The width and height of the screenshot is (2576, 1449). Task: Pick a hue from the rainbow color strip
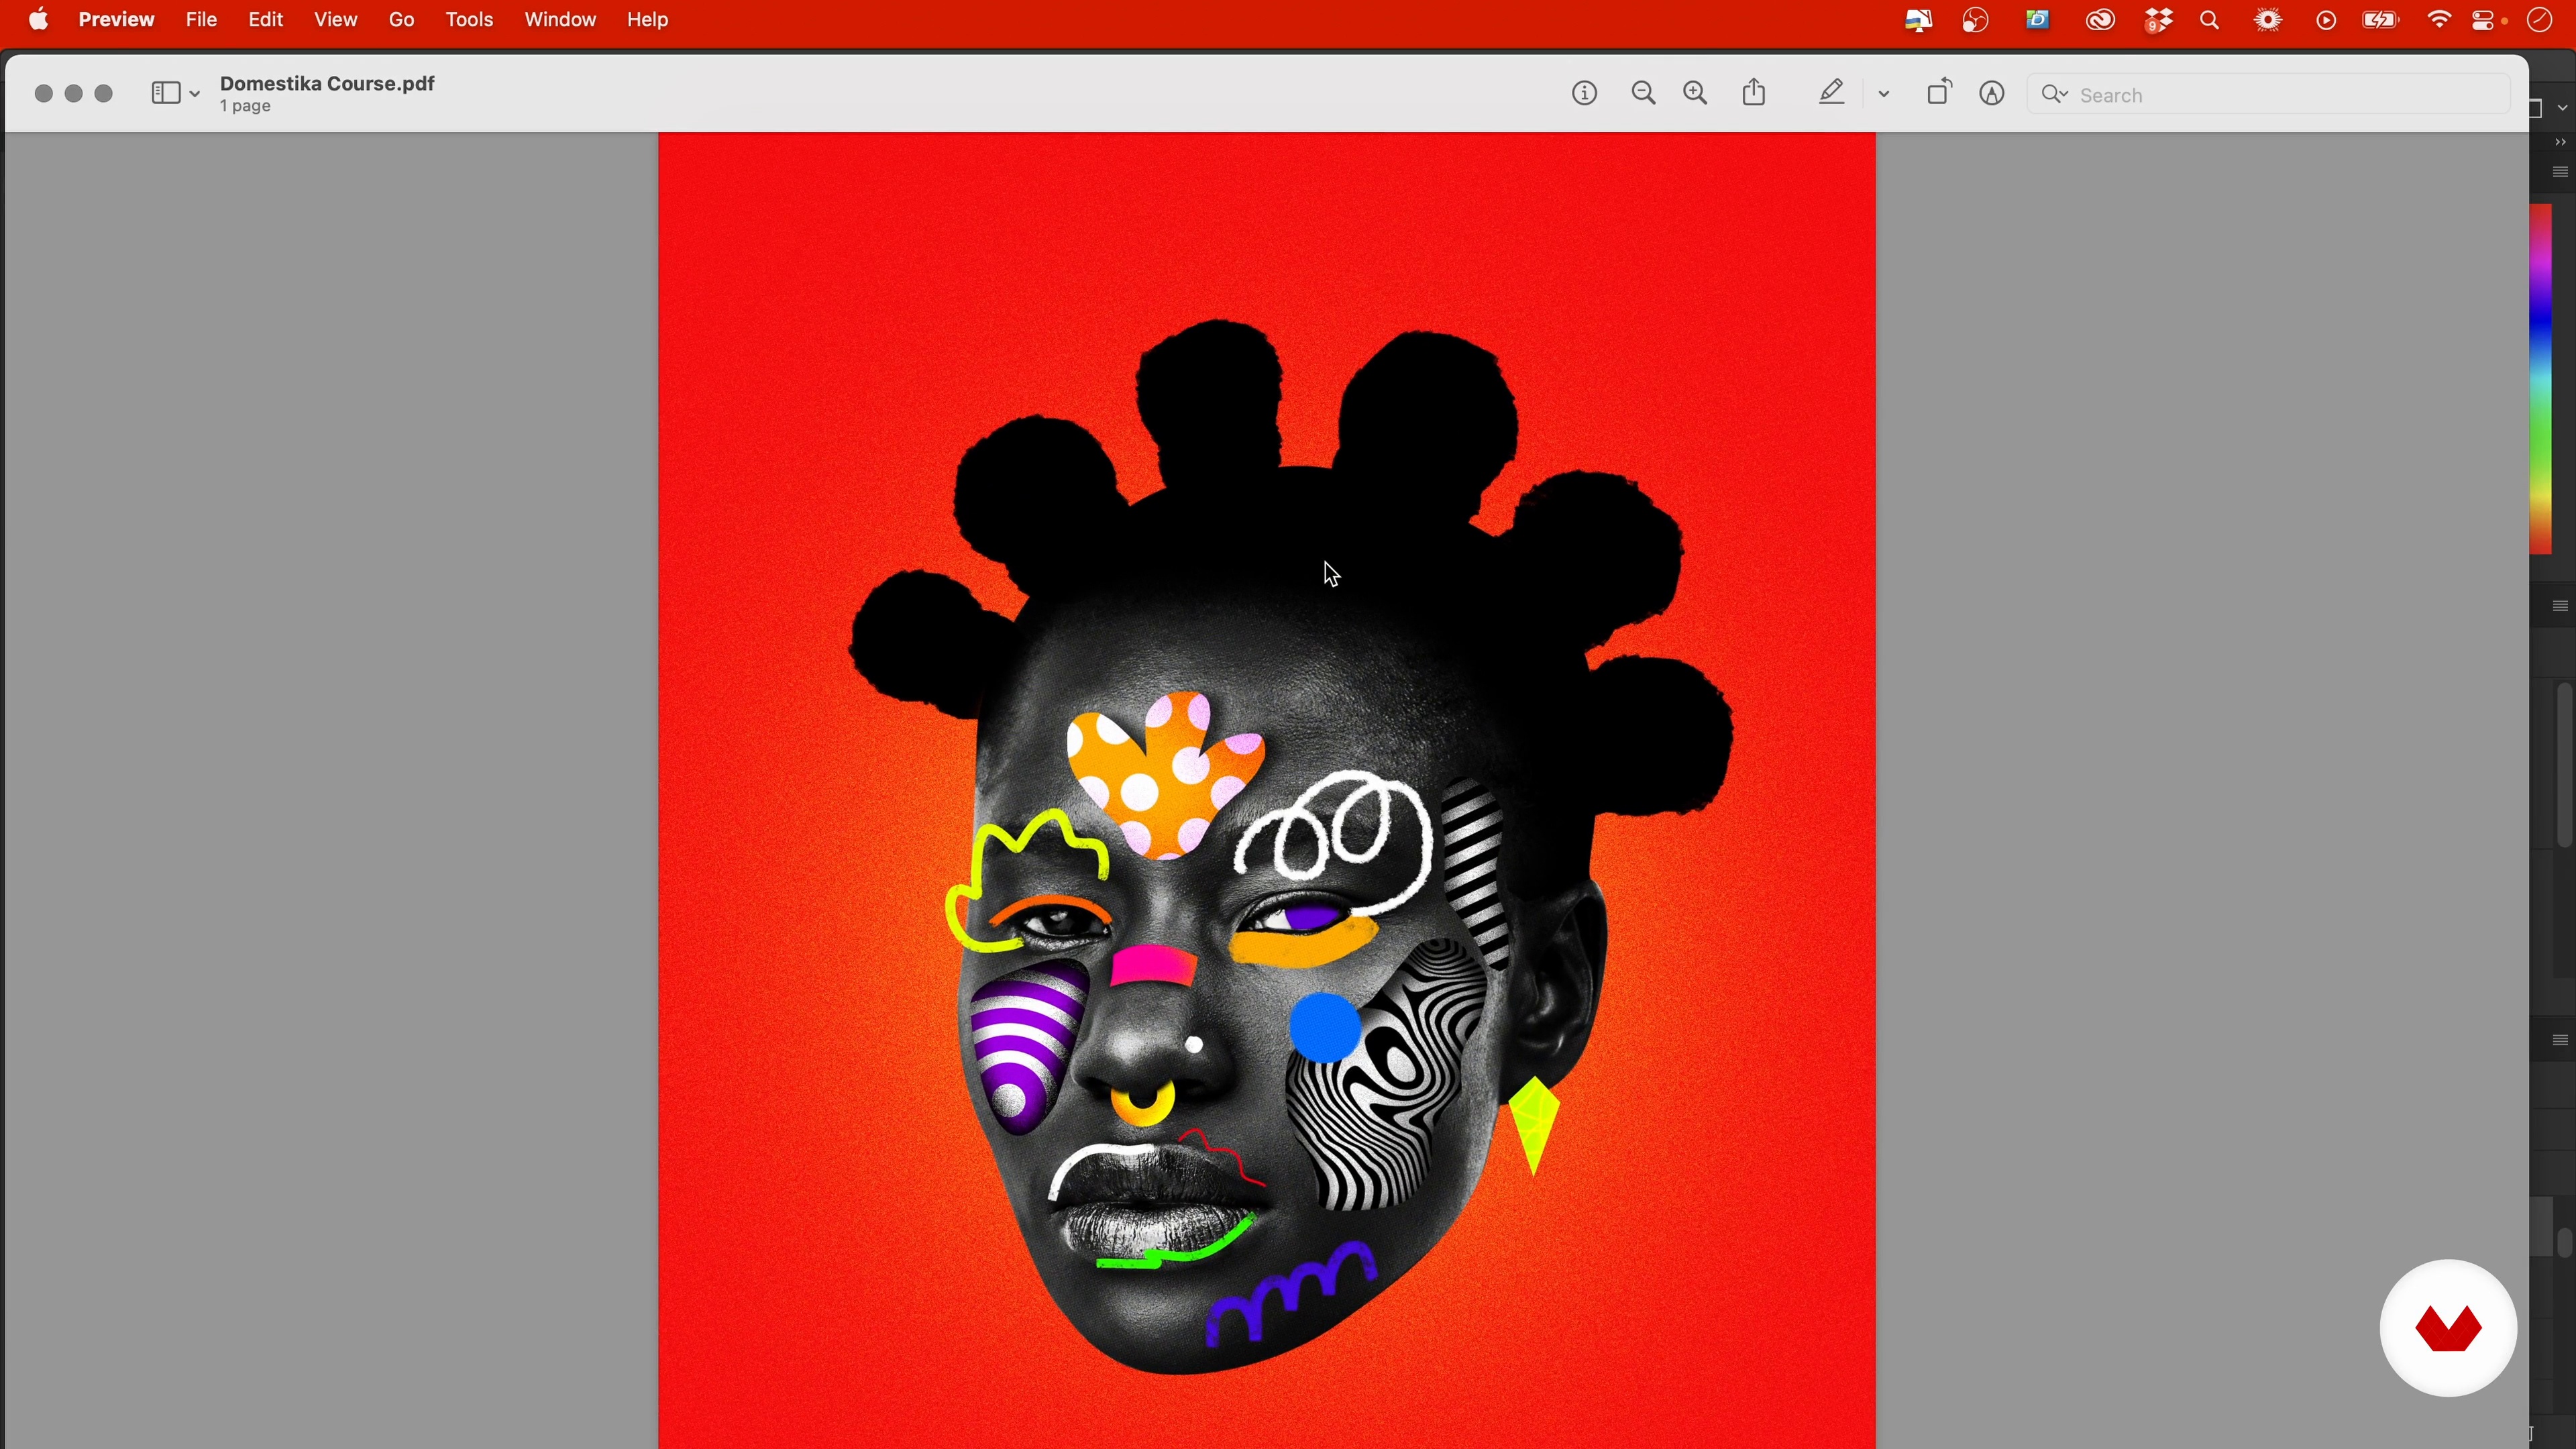click(2542, 380)
